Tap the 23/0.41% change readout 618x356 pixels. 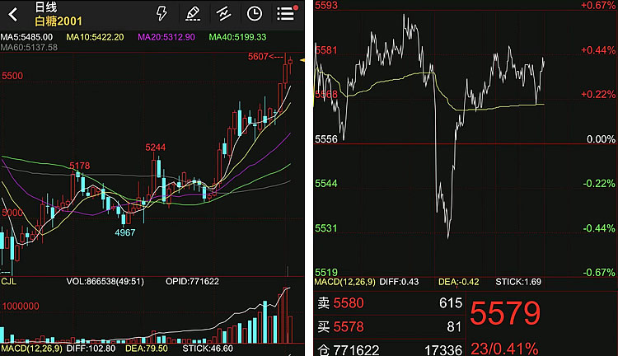tap(504, 349)
